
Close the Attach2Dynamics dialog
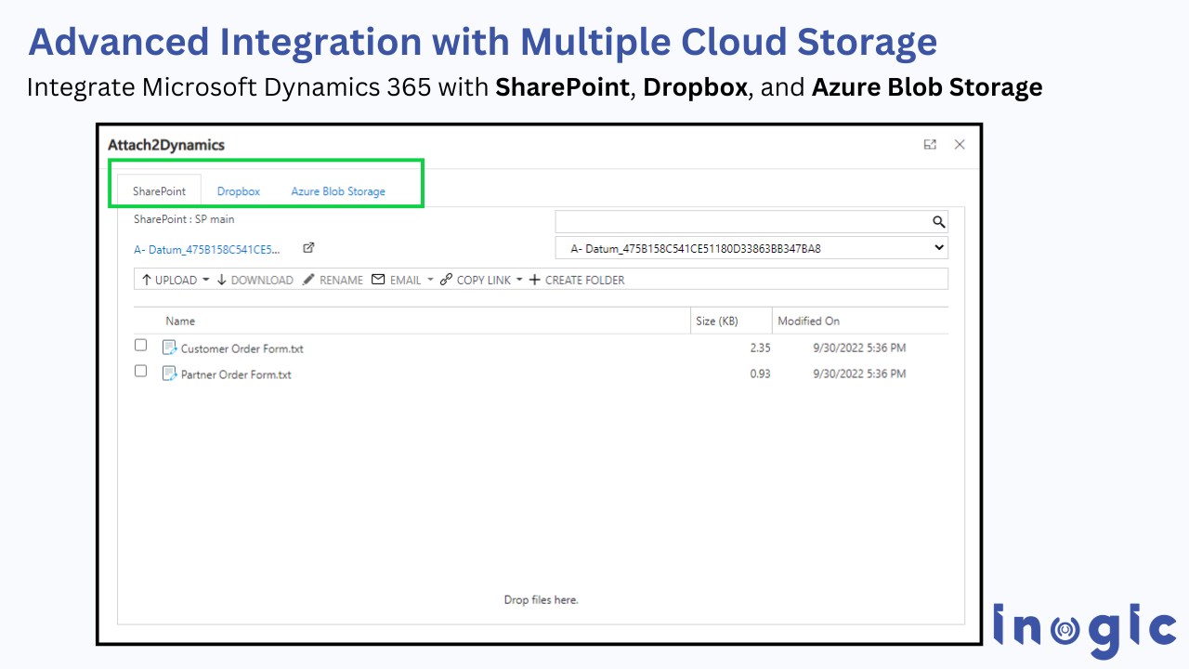[x=960, y=145]
